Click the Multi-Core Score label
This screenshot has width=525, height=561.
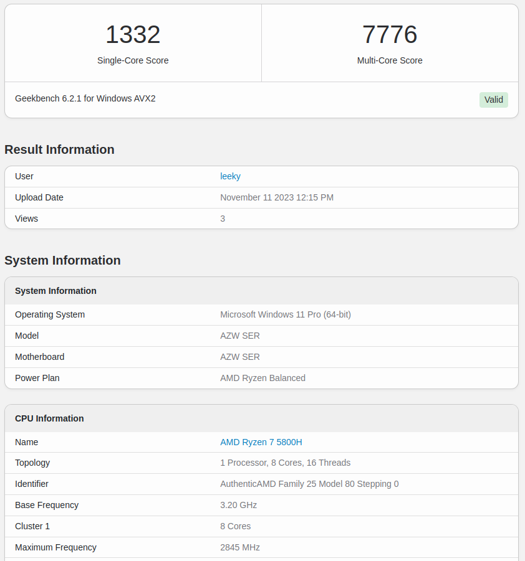click(390, 60)
